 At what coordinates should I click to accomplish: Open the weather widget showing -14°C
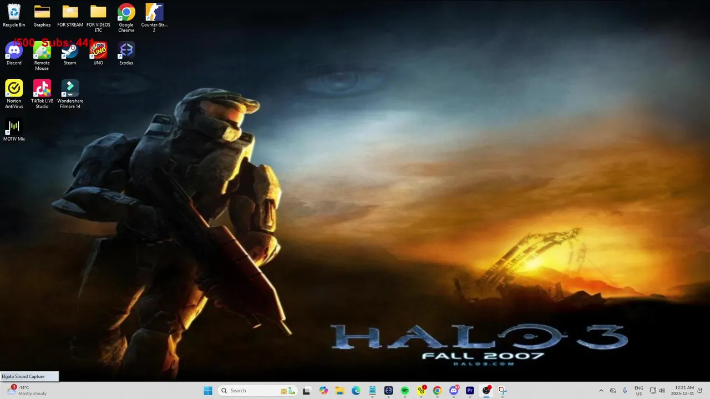pos(27,391)
